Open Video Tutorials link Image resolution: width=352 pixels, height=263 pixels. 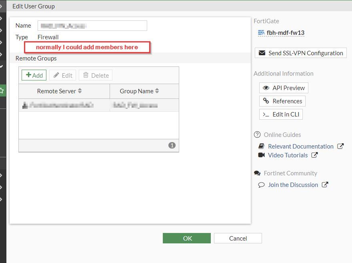pyautogui.click(x=288, y=155)
